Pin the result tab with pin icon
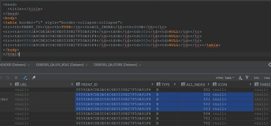This screenshot has height=126, width=271. click(x=34, y=78)
